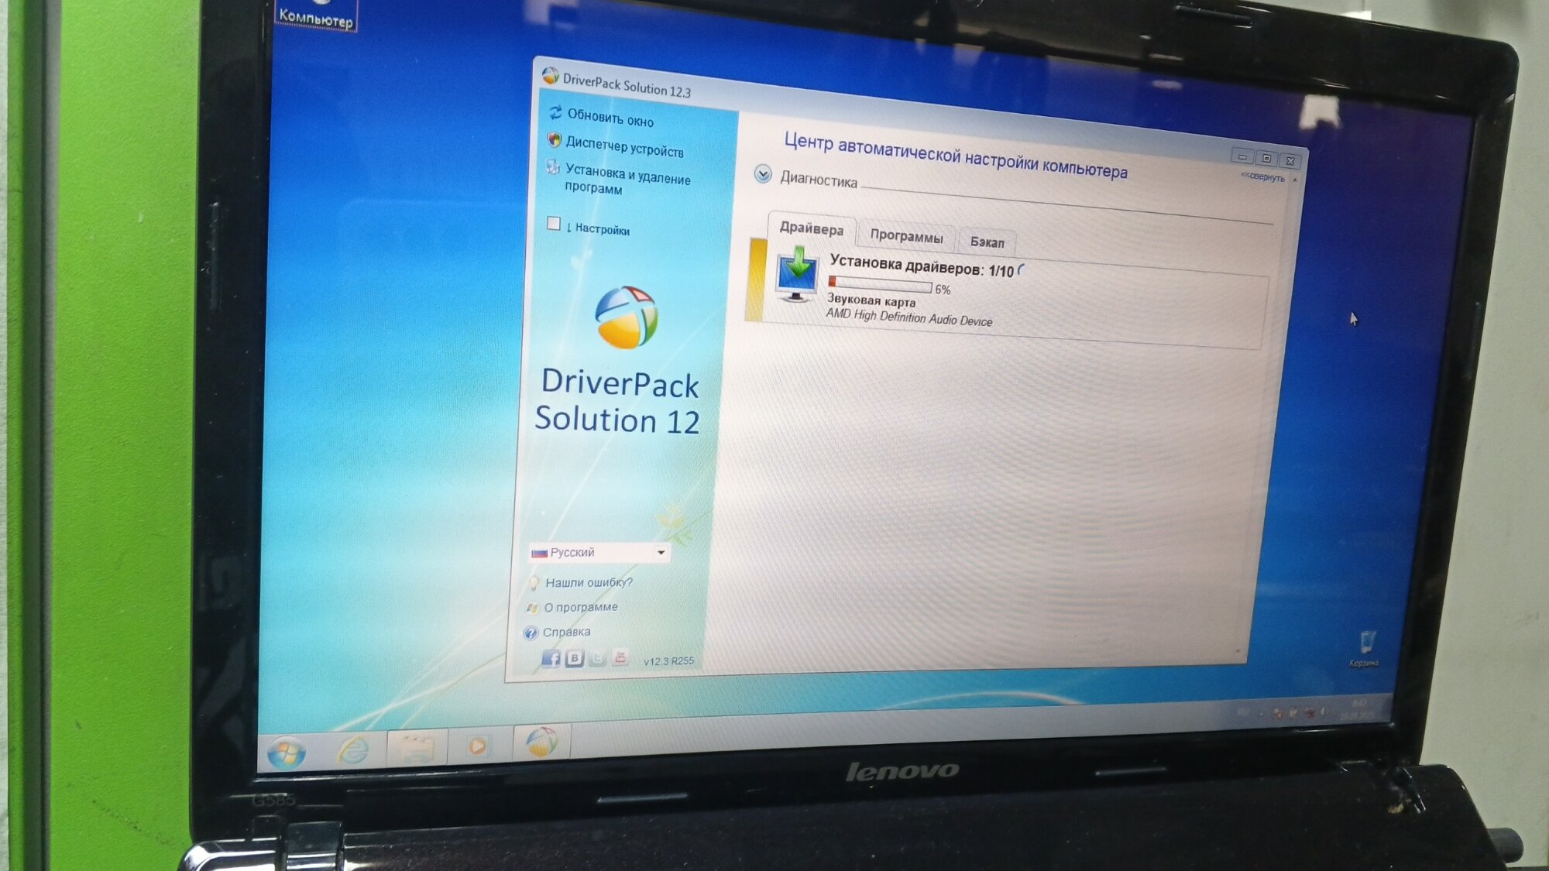The image size is (1549, 871).
Task: Select the Компьютер desktop icon
Action: tap(316, 15)
